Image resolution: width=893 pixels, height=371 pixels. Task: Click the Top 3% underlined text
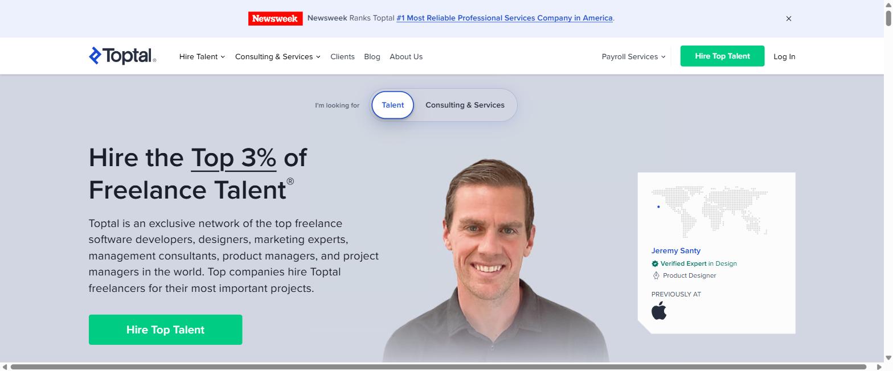[234, 158]
